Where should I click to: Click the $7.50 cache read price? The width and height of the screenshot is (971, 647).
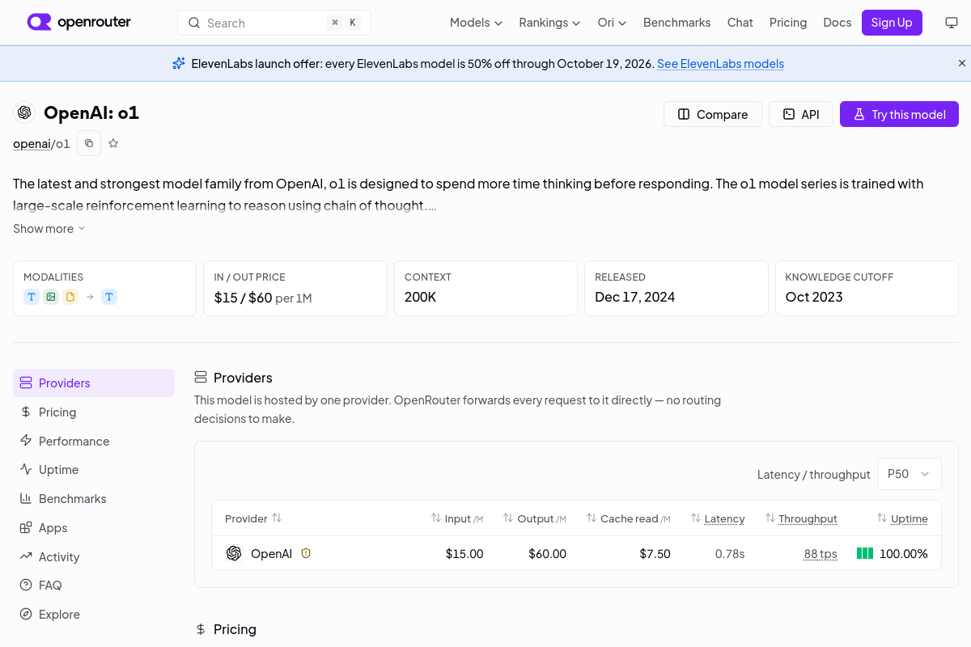tap(655, 554)
